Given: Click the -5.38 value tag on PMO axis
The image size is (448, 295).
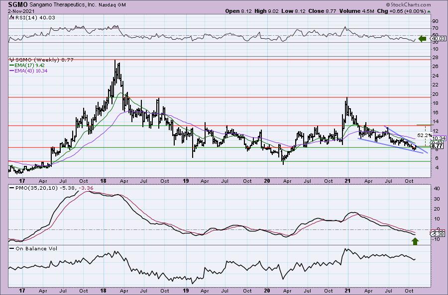Looking at the screenshot, I should click(x=438, y=234).
